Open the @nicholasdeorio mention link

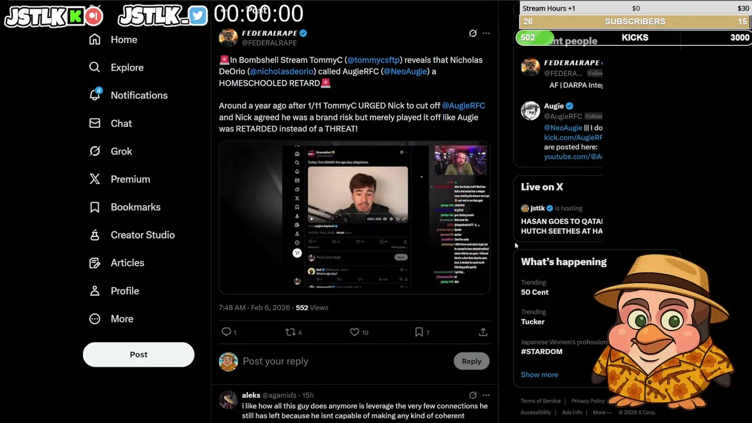pos(282,71)
